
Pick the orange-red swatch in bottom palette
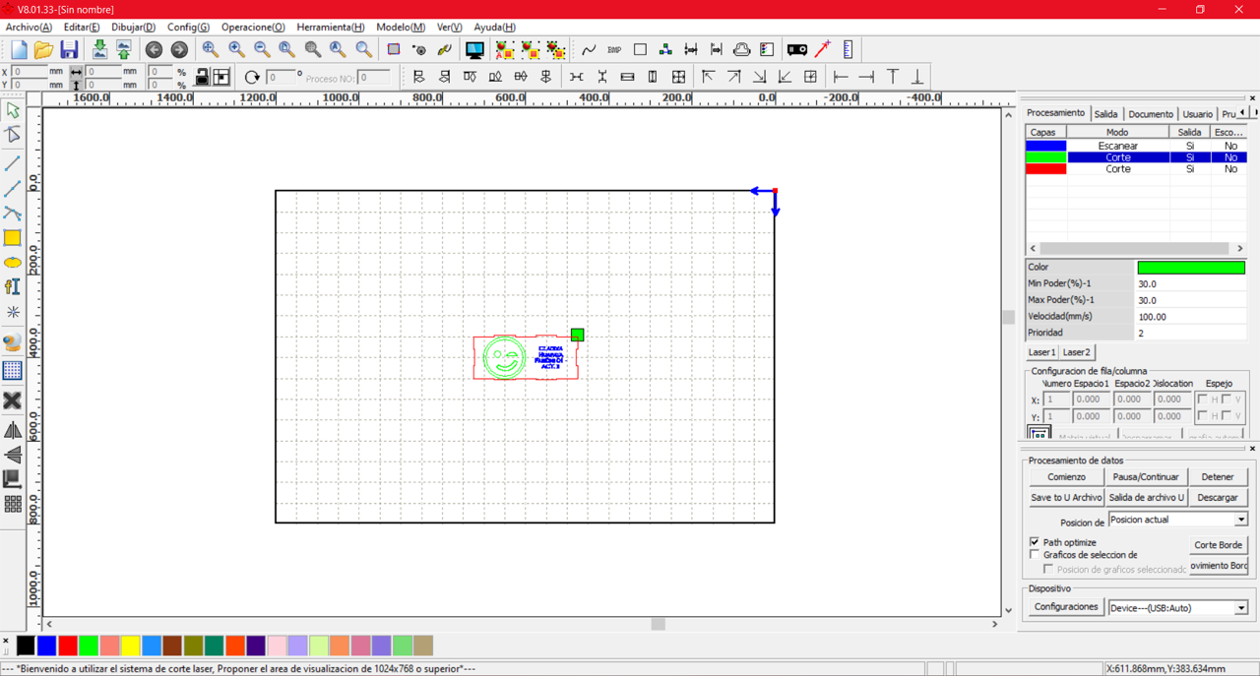[235, 645]
